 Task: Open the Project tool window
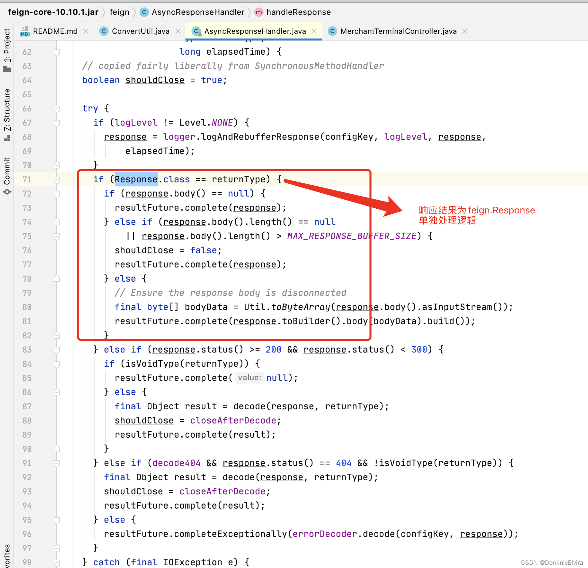pos(7,45)
